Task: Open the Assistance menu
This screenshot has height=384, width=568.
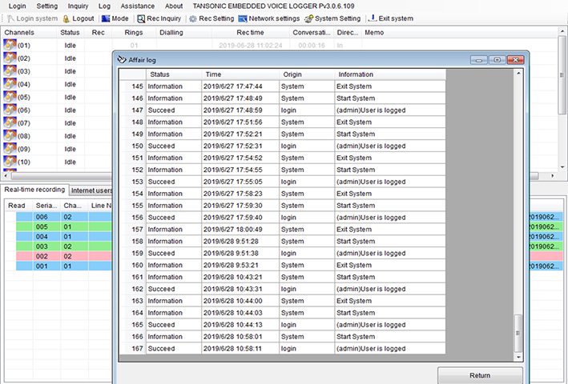Action: click(138, 6)
